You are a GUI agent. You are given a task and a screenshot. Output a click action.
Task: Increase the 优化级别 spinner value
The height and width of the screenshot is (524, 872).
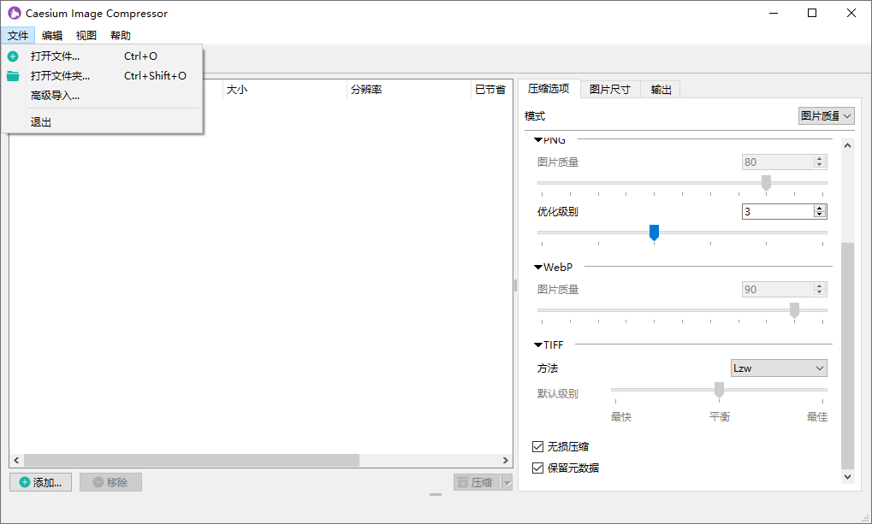coord(820,209)
